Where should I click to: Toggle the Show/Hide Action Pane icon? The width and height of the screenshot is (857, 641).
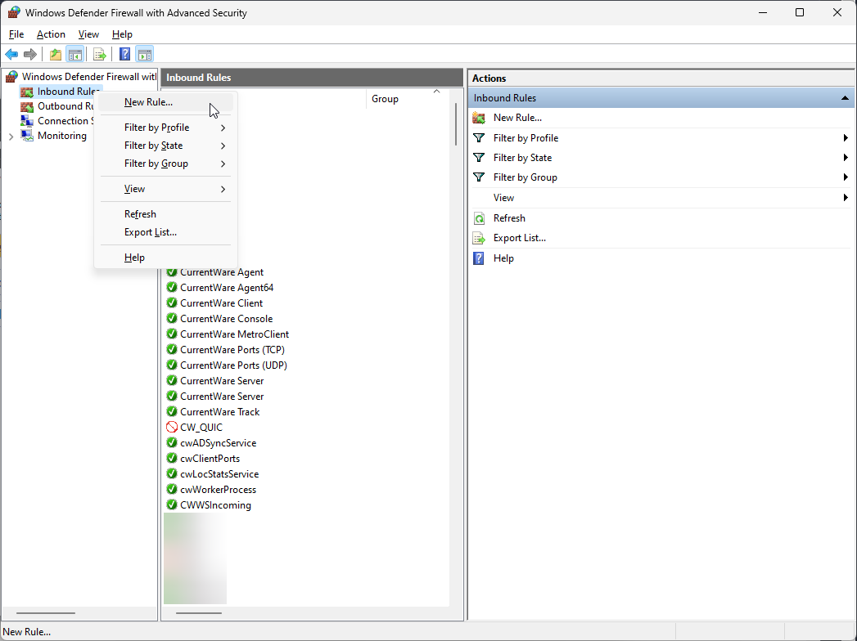(x=145, y=54)
